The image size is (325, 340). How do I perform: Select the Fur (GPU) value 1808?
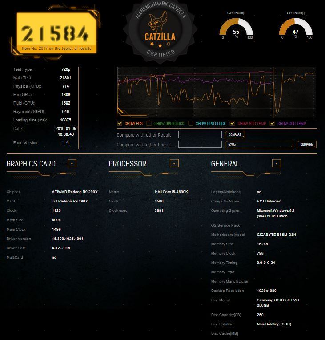tap(66, 94)
